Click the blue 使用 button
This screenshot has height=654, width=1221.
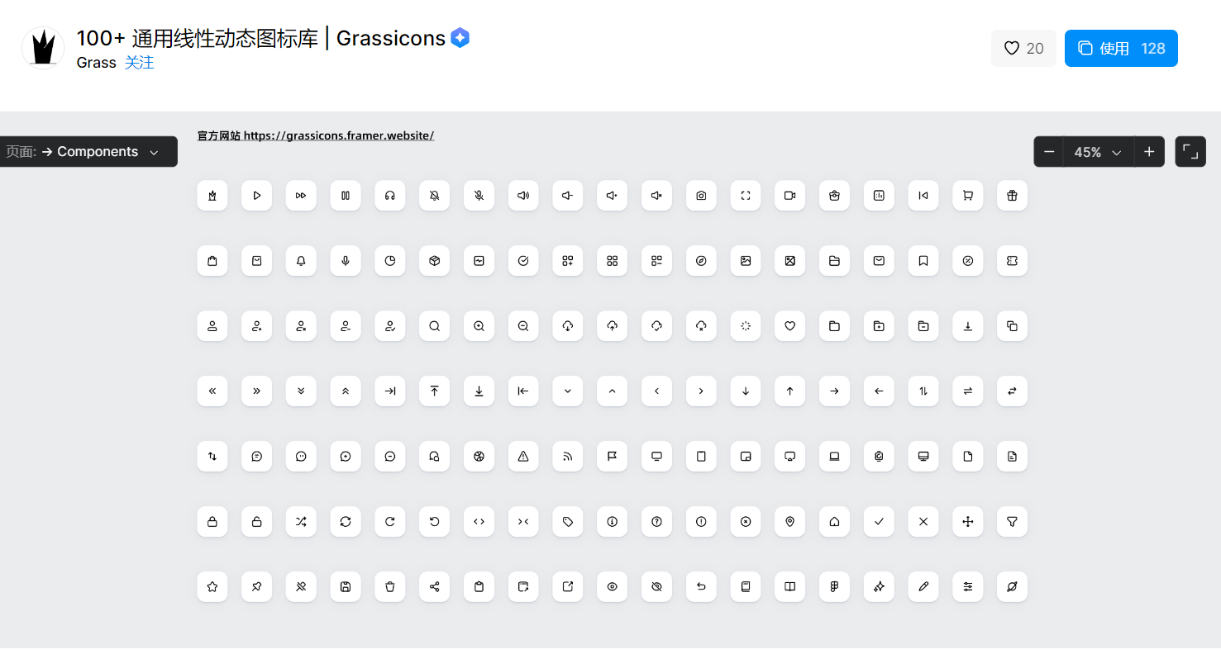click(1120, 49)
